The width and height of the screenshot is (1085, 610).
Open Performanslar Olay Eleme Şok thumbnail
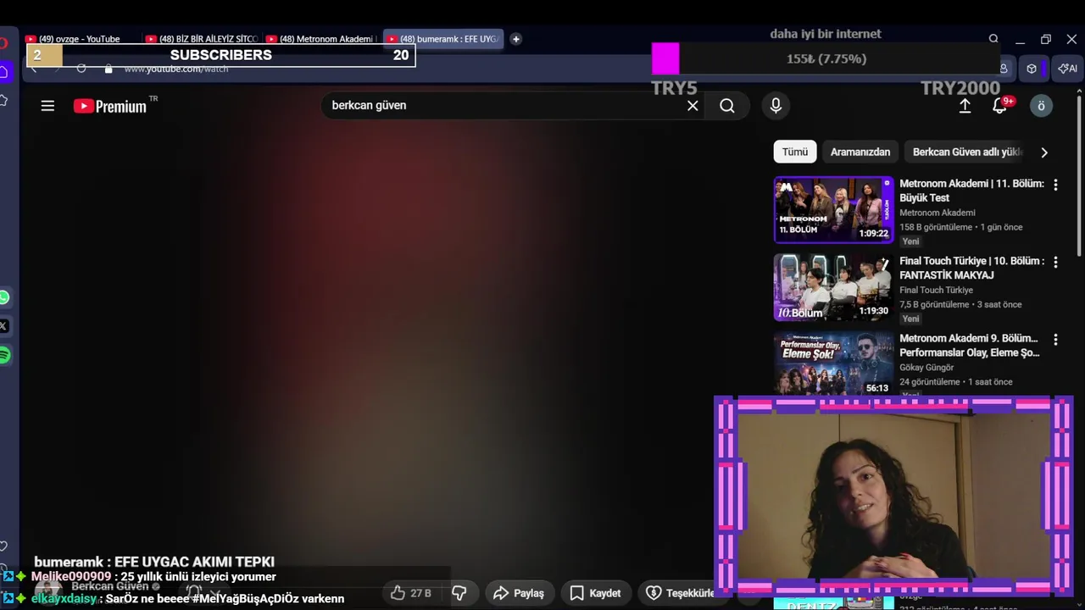[834, 363]
